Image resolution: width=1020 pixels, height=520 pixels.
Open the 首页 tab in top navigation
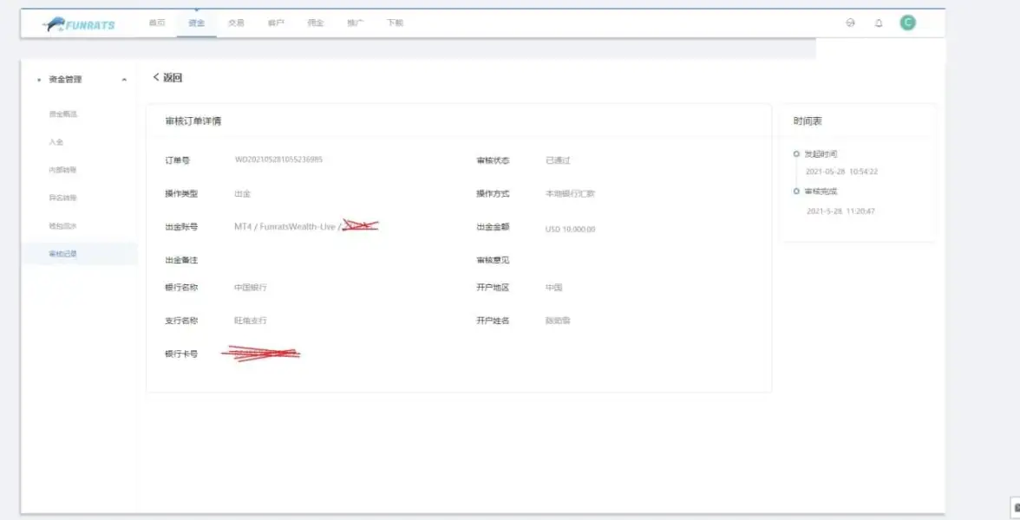click(x=156, y=23)
